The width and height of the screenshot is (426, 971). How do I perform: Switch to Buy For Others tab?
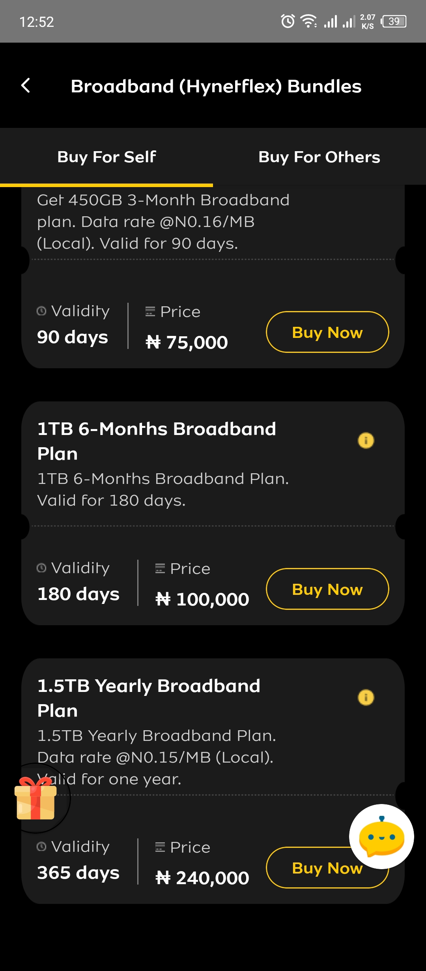(319, 157)
